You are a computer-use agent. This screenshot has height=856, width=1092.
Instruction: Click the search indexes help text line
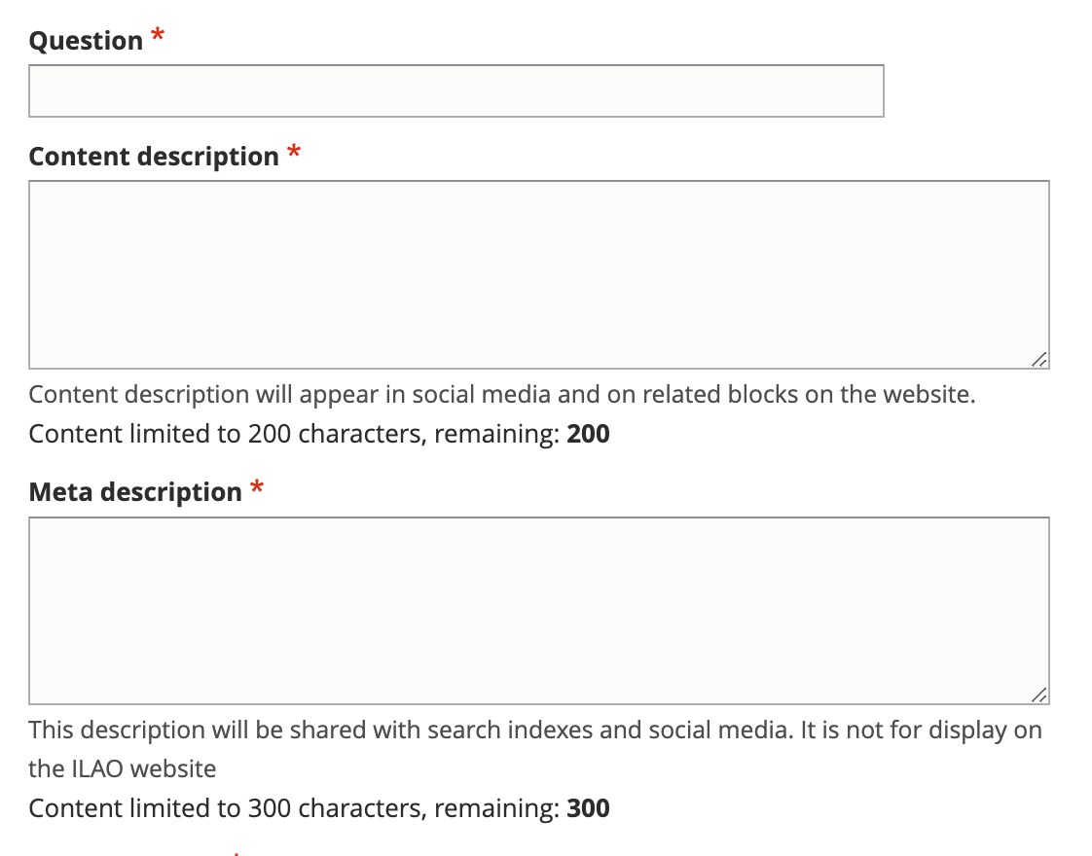(535, 731)
